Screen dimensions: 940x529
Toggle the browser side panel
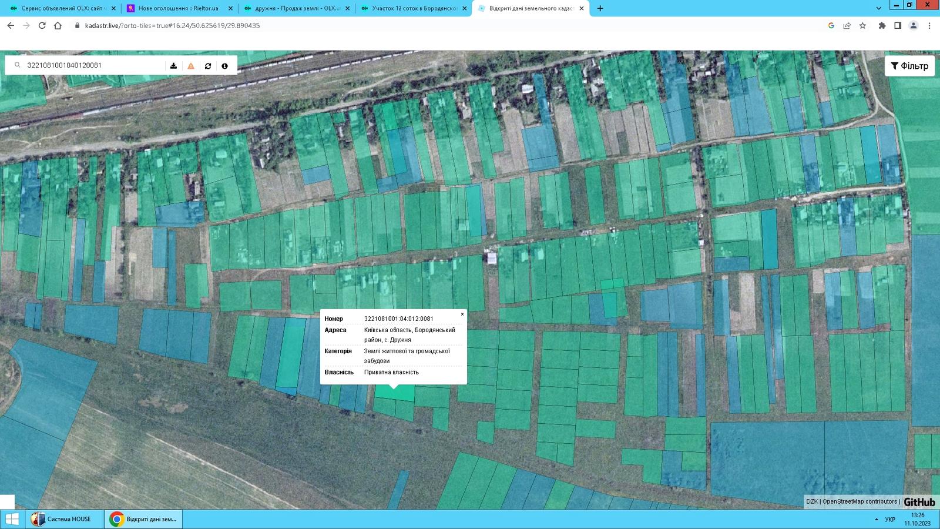point(898,26)
